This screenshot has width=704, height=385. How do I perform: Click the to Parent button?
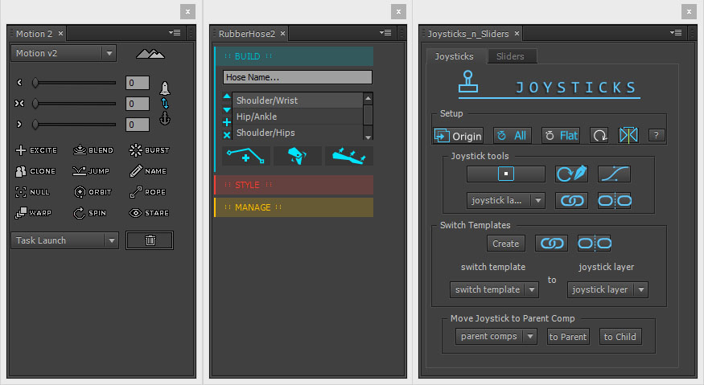tap(568, 337)
